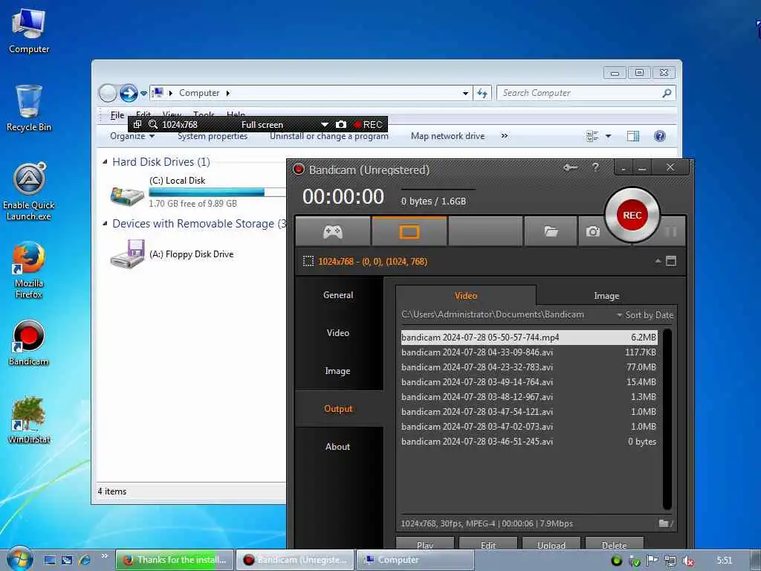The image size is (761, 571).
Task: Click Explorer forward navigation arrow
Action: [129, 93]
